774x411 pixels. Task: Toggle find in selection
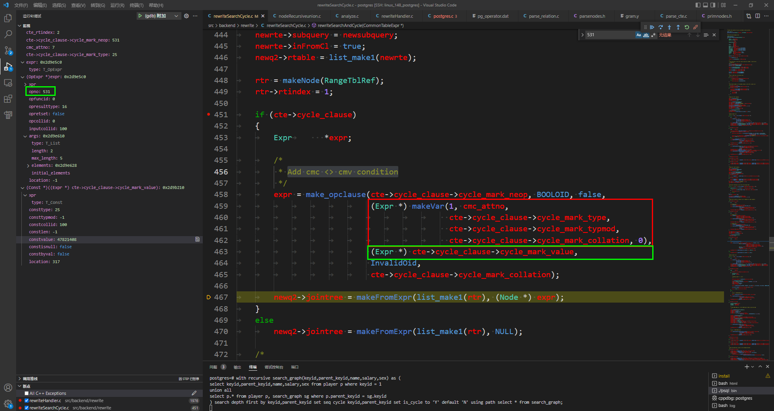tap(706, 35)
